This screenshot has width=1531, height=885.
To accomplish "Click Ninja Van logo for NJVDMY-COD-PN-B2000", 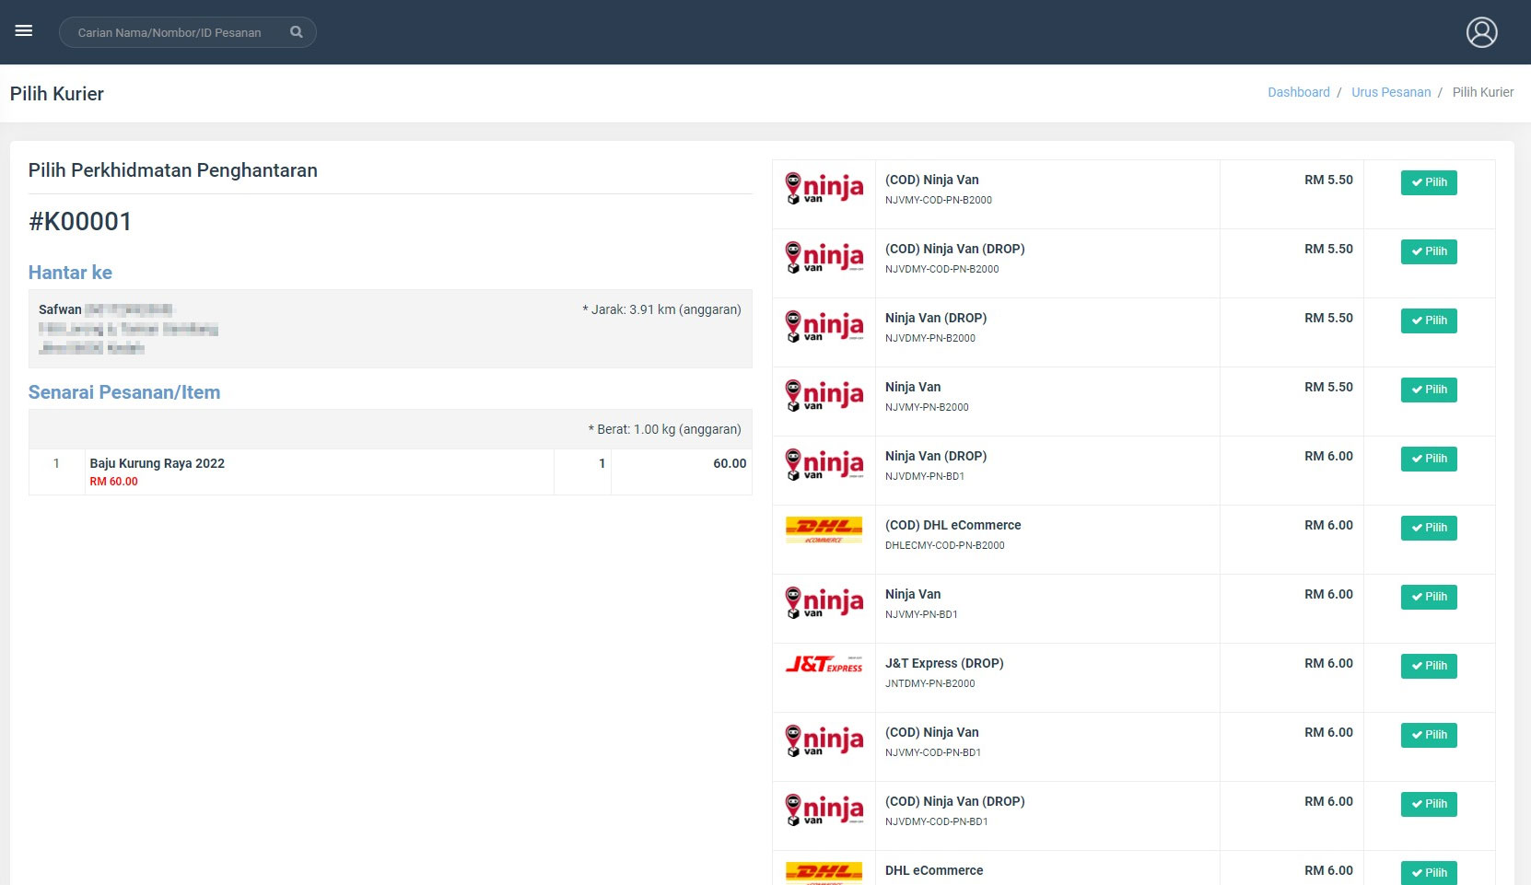I will (x=824, y=257).
